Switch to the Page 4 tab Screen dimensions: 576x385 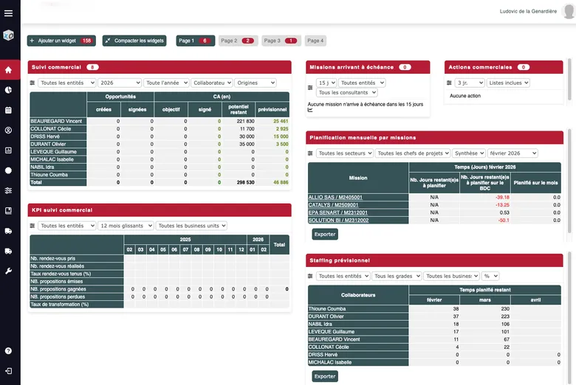(315, 41)
